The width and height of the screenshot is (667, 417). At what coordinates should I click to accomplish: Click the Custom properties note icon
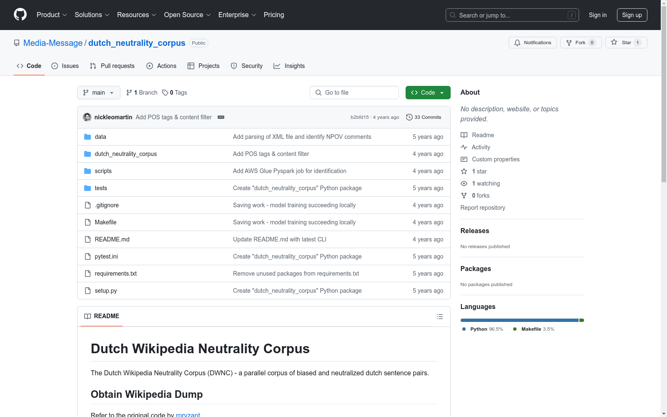(x=464, y=159)
